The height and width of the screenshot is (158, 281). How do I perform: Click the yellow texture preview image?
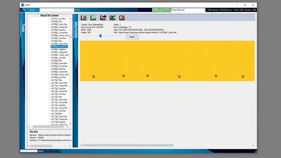[x=167, y=61]
